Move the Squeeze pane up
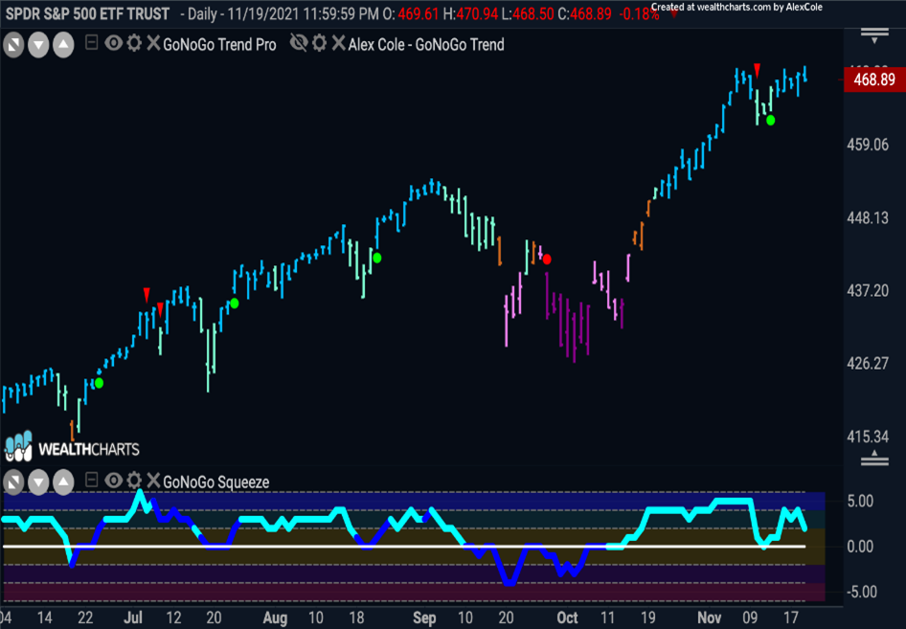The height and width of the screenshot is (629, 906). click(x=63, y=482)
